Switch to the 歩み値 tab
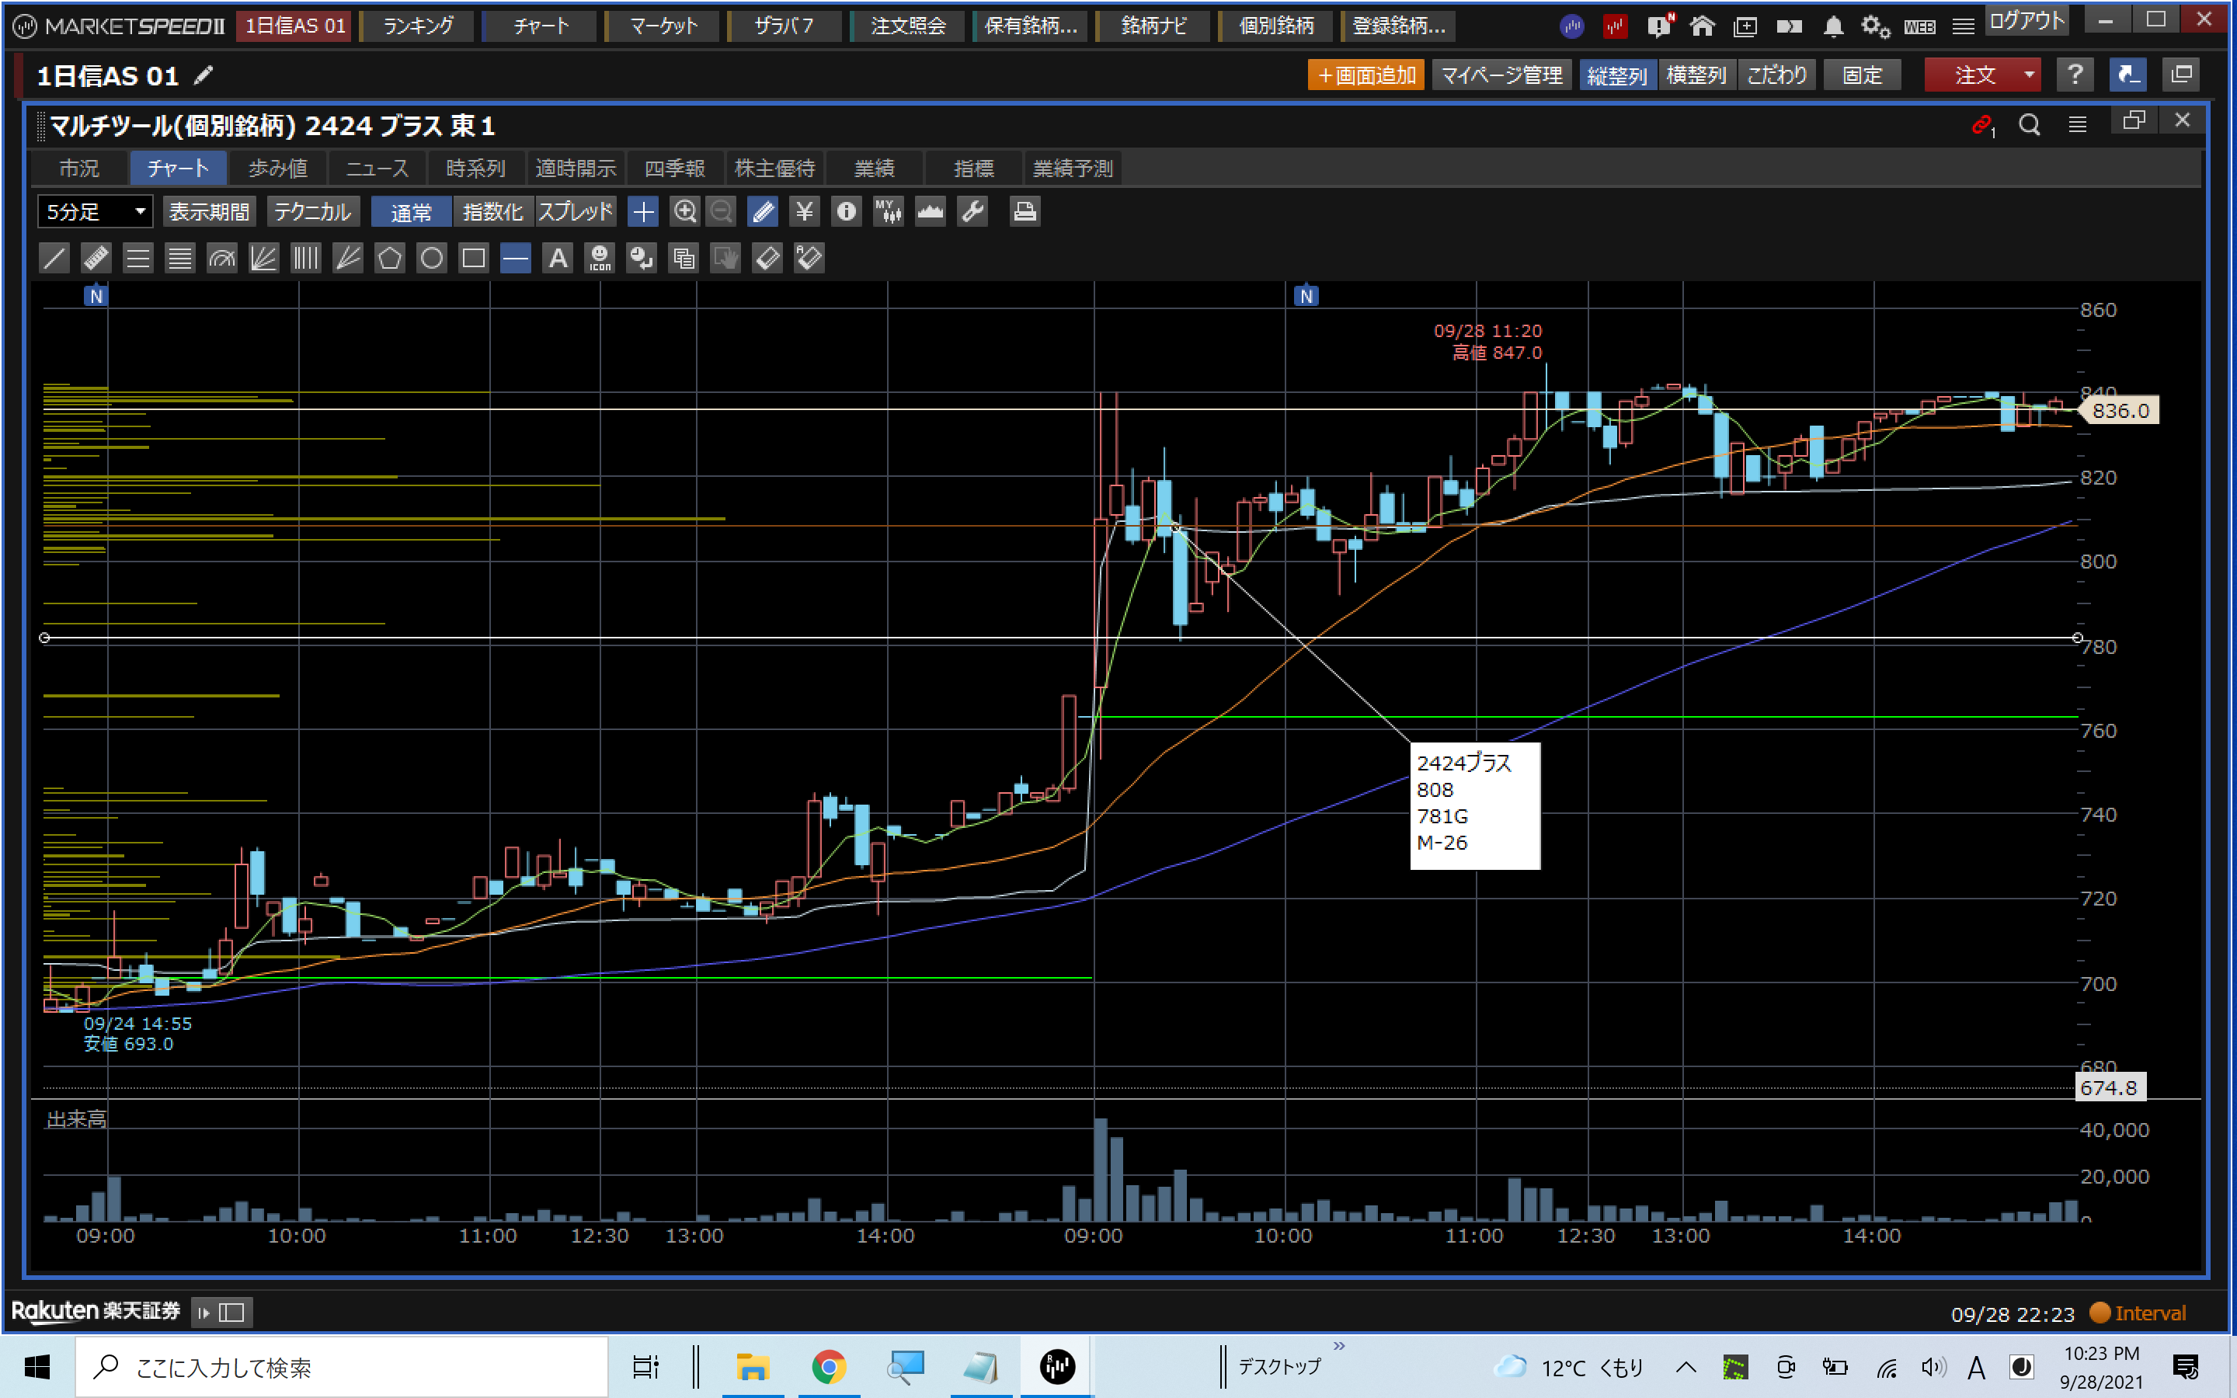This screenshot has width=2237, height=1398. coord(277,169)
